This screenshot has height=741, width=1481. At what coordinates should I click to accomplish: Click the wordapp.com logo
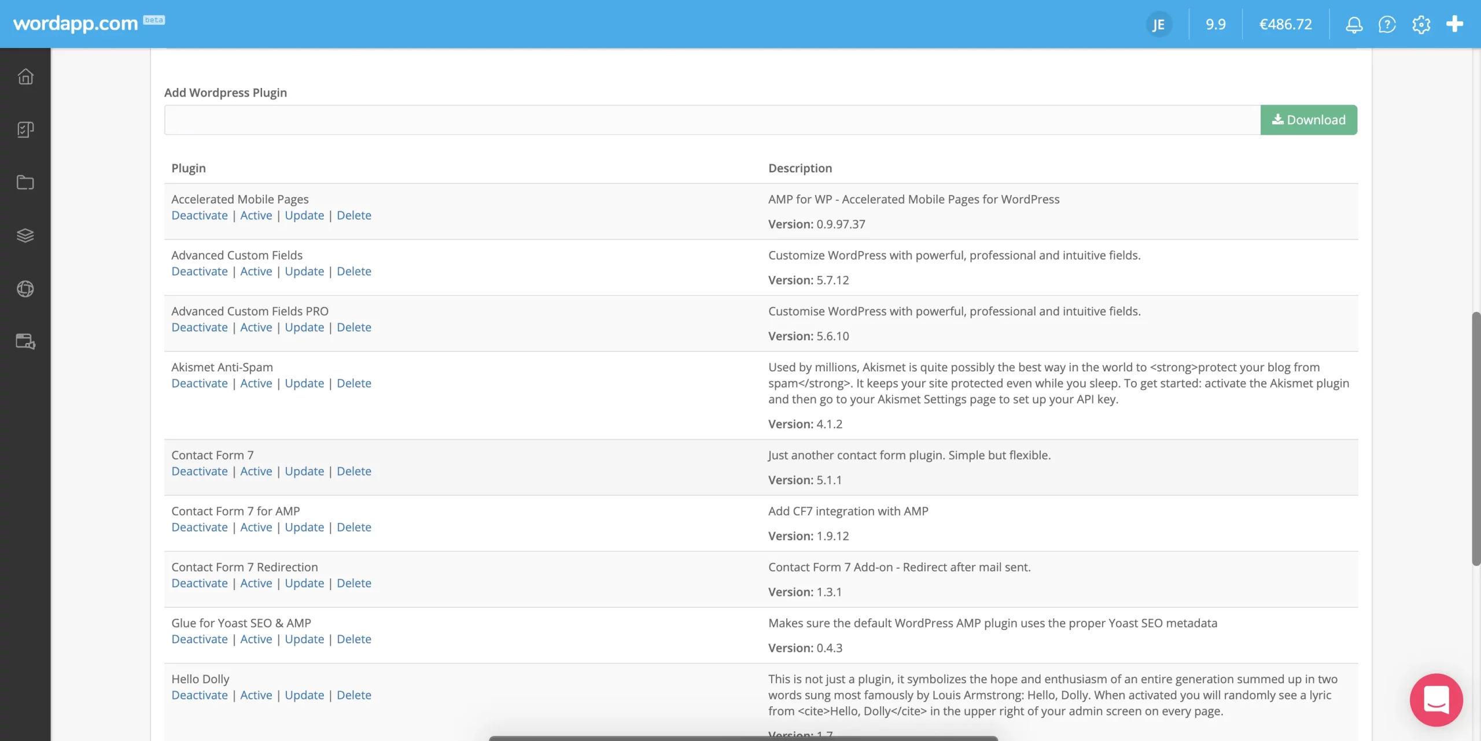[x=76, y=23]
